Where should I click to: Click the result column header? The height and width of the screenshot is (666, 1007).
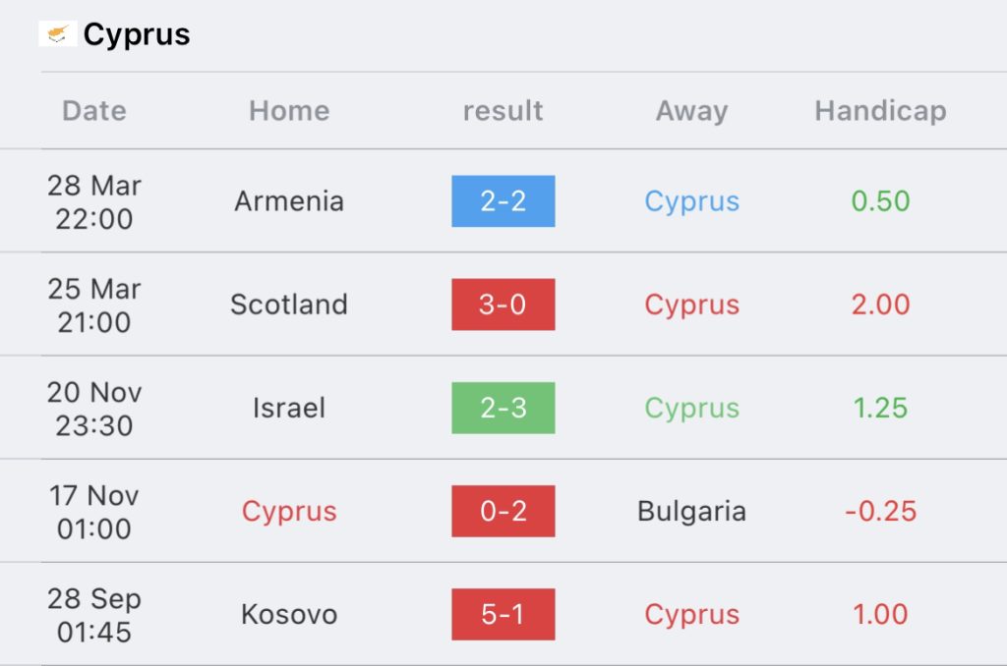[503, 110]
